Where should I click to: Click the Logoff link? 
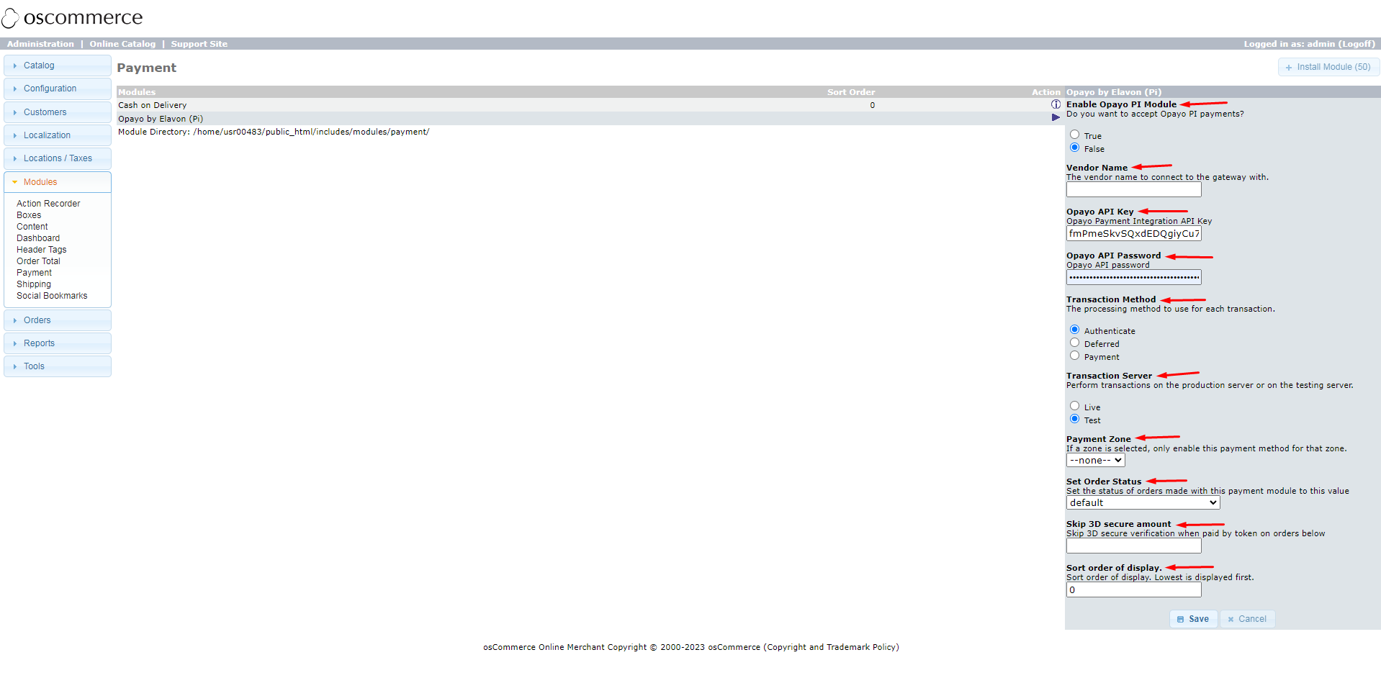(x=1357, y=44)
